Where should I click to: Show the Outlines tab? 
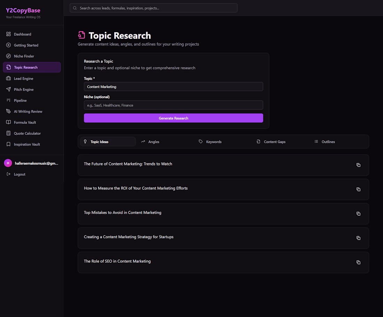pyautogui.click(x=328, y=142)
